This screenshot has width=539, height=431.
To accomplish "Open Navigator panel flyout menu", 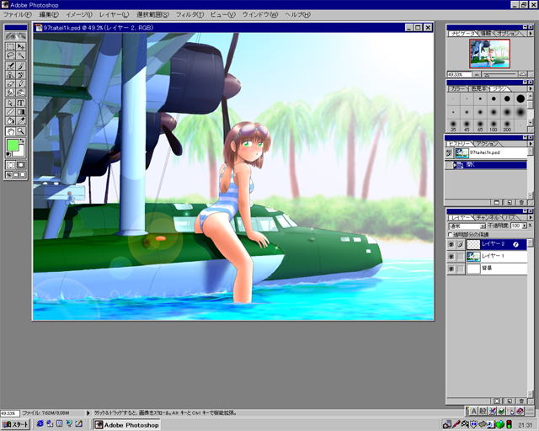I will 530,34.
